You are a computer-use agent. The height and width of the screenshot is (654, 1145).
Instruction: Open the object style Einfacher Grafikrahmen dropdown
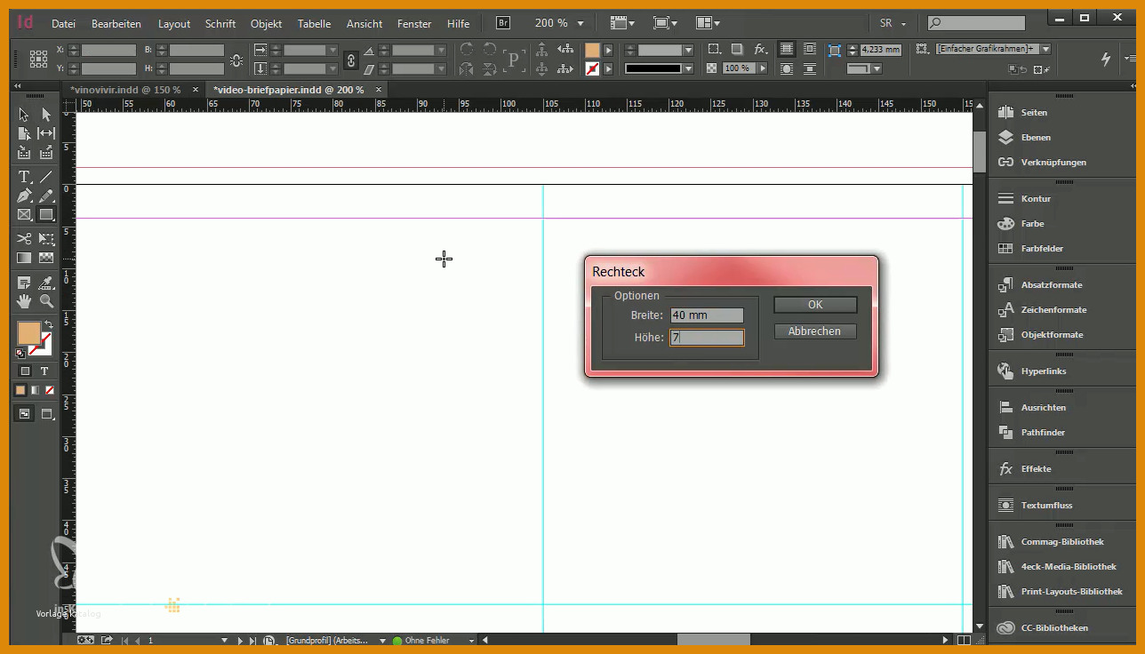pos(1045,50)
